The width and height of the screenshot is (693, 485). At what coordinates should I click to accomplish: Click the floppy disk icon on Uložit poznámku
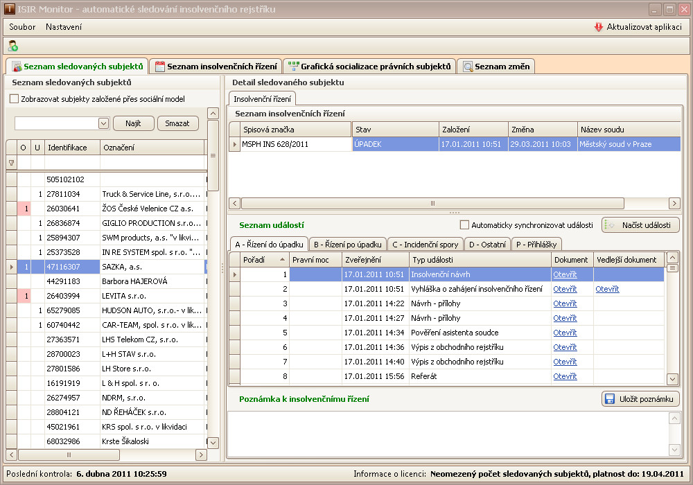click(610, 399)
